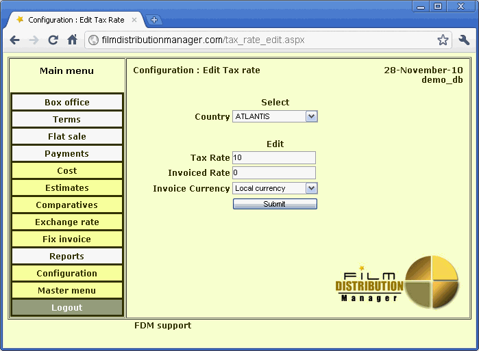The image size is (479, 351).
Task: Open the wrench settings menu
Action: 464,40
